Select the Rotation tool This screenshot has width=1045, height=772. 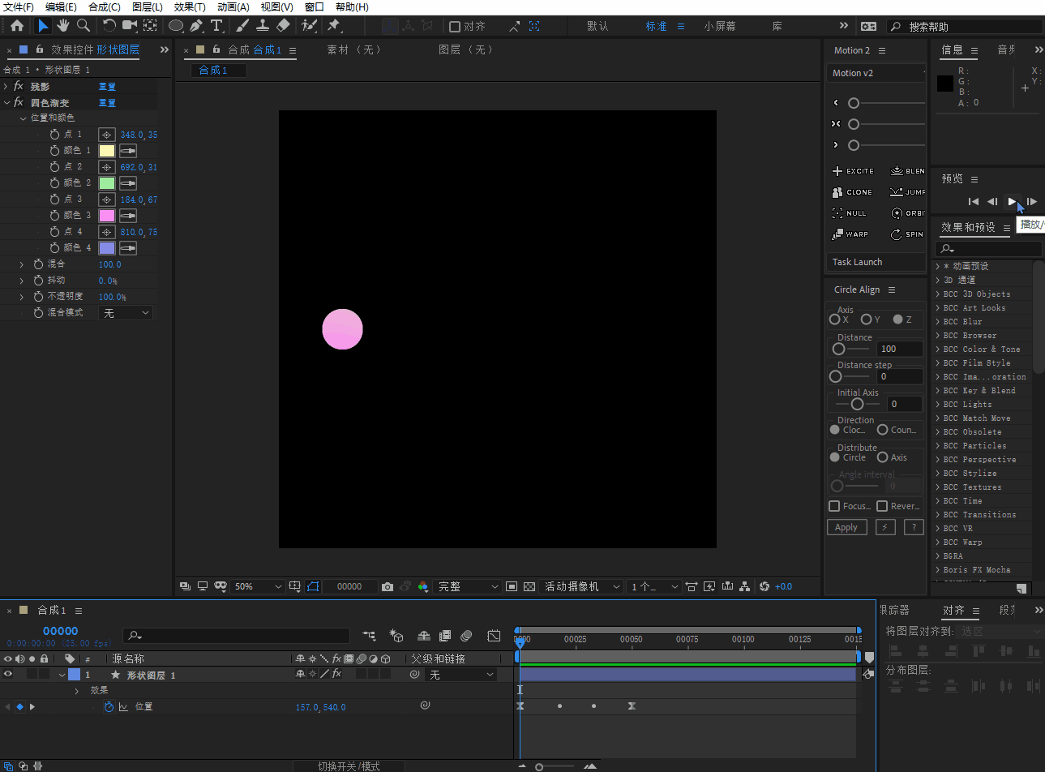coord(109,26)
